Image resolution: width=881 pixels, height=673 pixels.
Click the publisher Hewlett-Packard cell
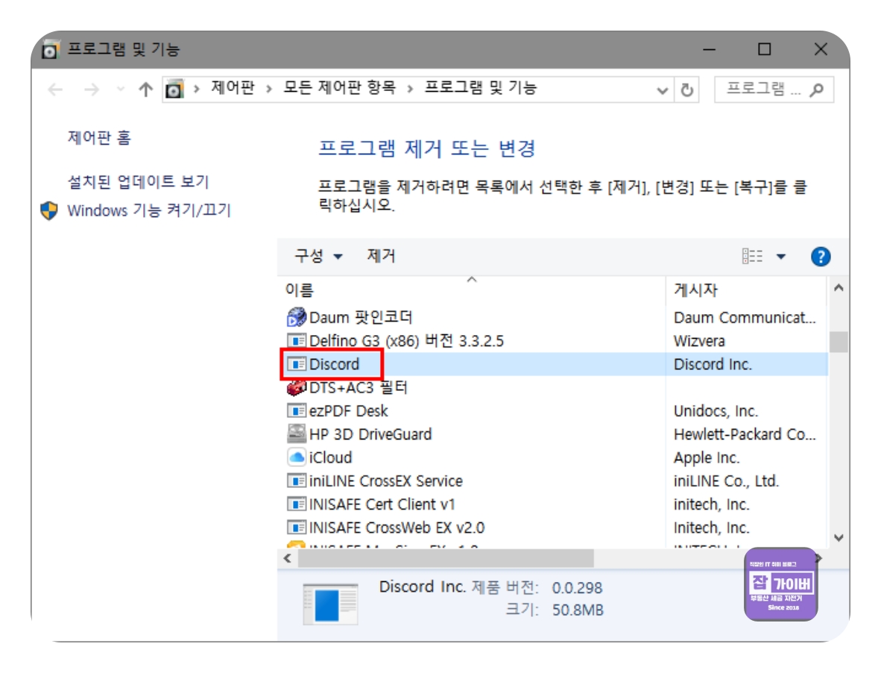(x=745, y=434)
